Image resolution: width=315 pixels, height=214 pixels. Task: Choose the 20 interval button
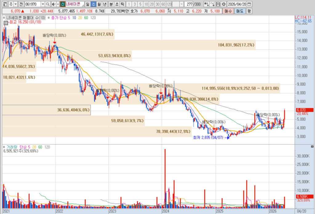(152, 4)
